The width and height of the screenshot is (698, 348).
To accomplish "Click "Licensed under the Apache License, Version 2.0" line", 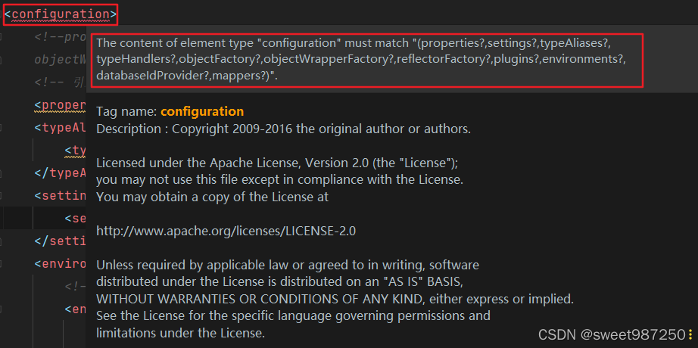I will tap(277, 163).
